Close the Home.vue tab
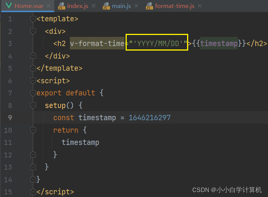The width and height of the screenshot is (268, 197). pos(48,6)
